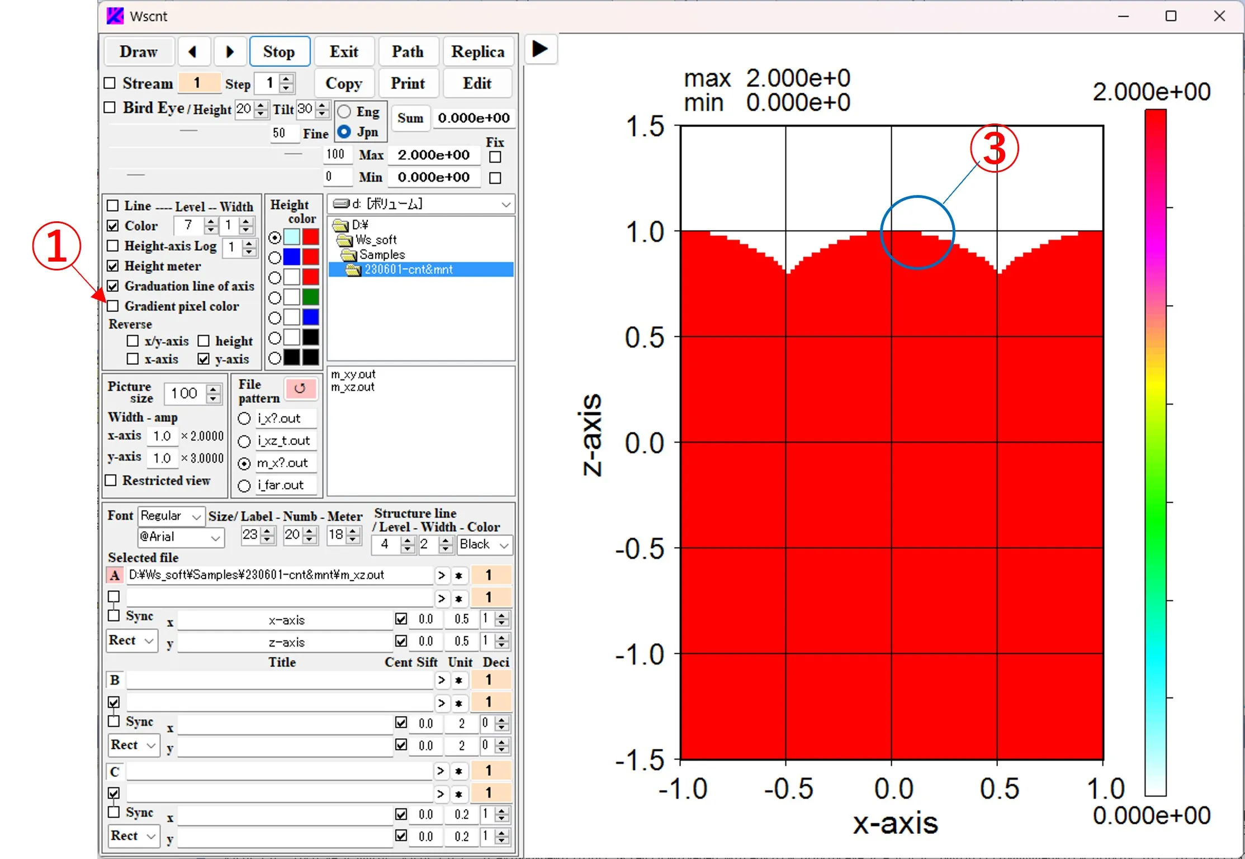
Task: Click the Replica tool button
Action: 478,52
